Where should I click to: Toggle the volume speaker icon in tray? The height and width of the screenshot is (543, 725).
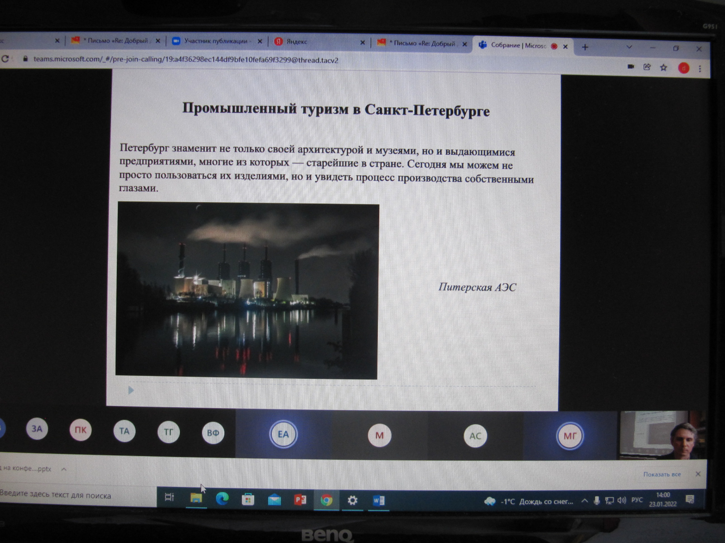(622, 500)
